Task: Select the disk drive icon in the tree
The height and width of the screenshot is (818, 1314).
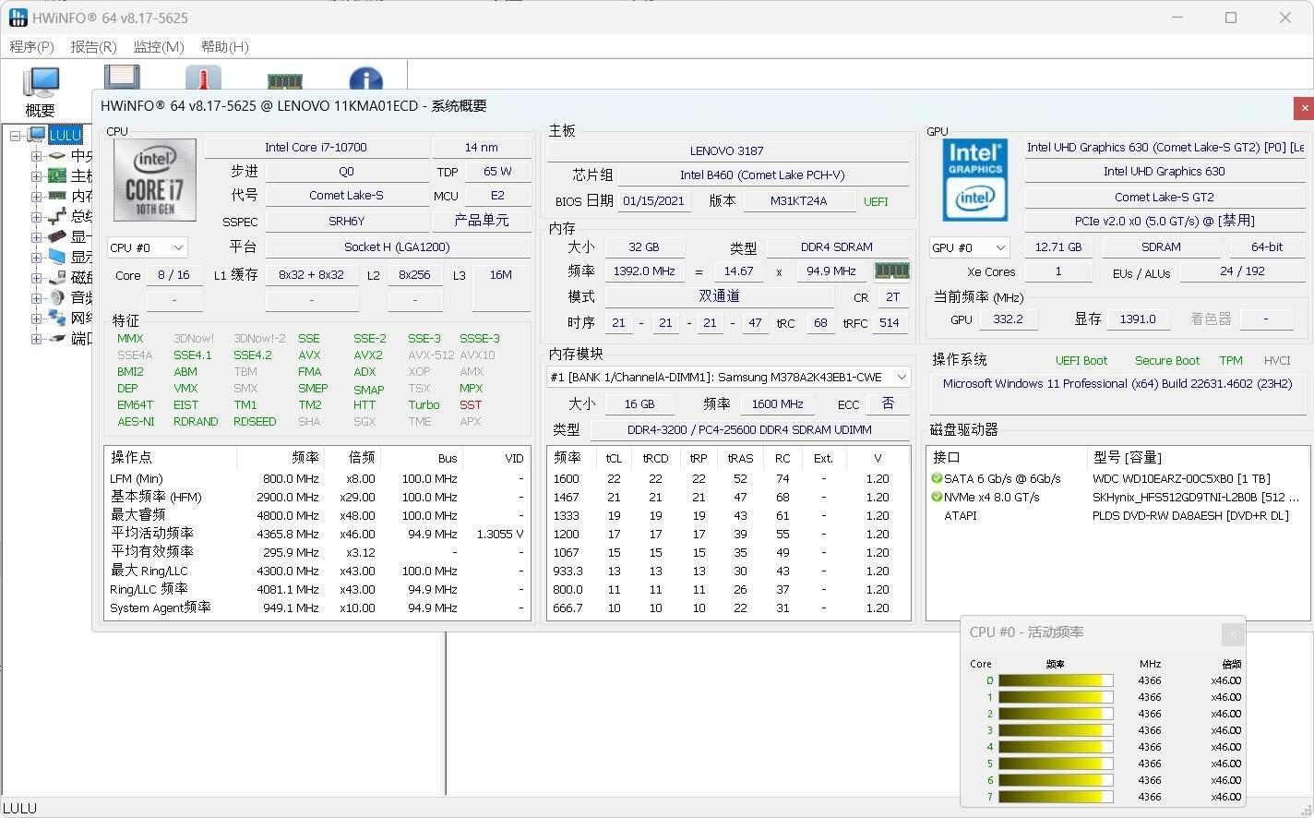Action: [57, 277]
